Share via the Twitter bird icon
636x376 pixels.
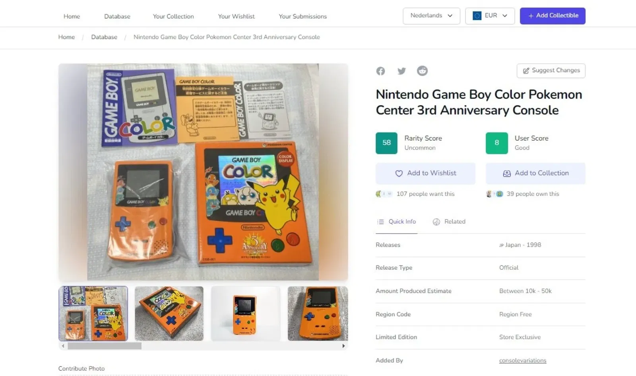point(401,71)
